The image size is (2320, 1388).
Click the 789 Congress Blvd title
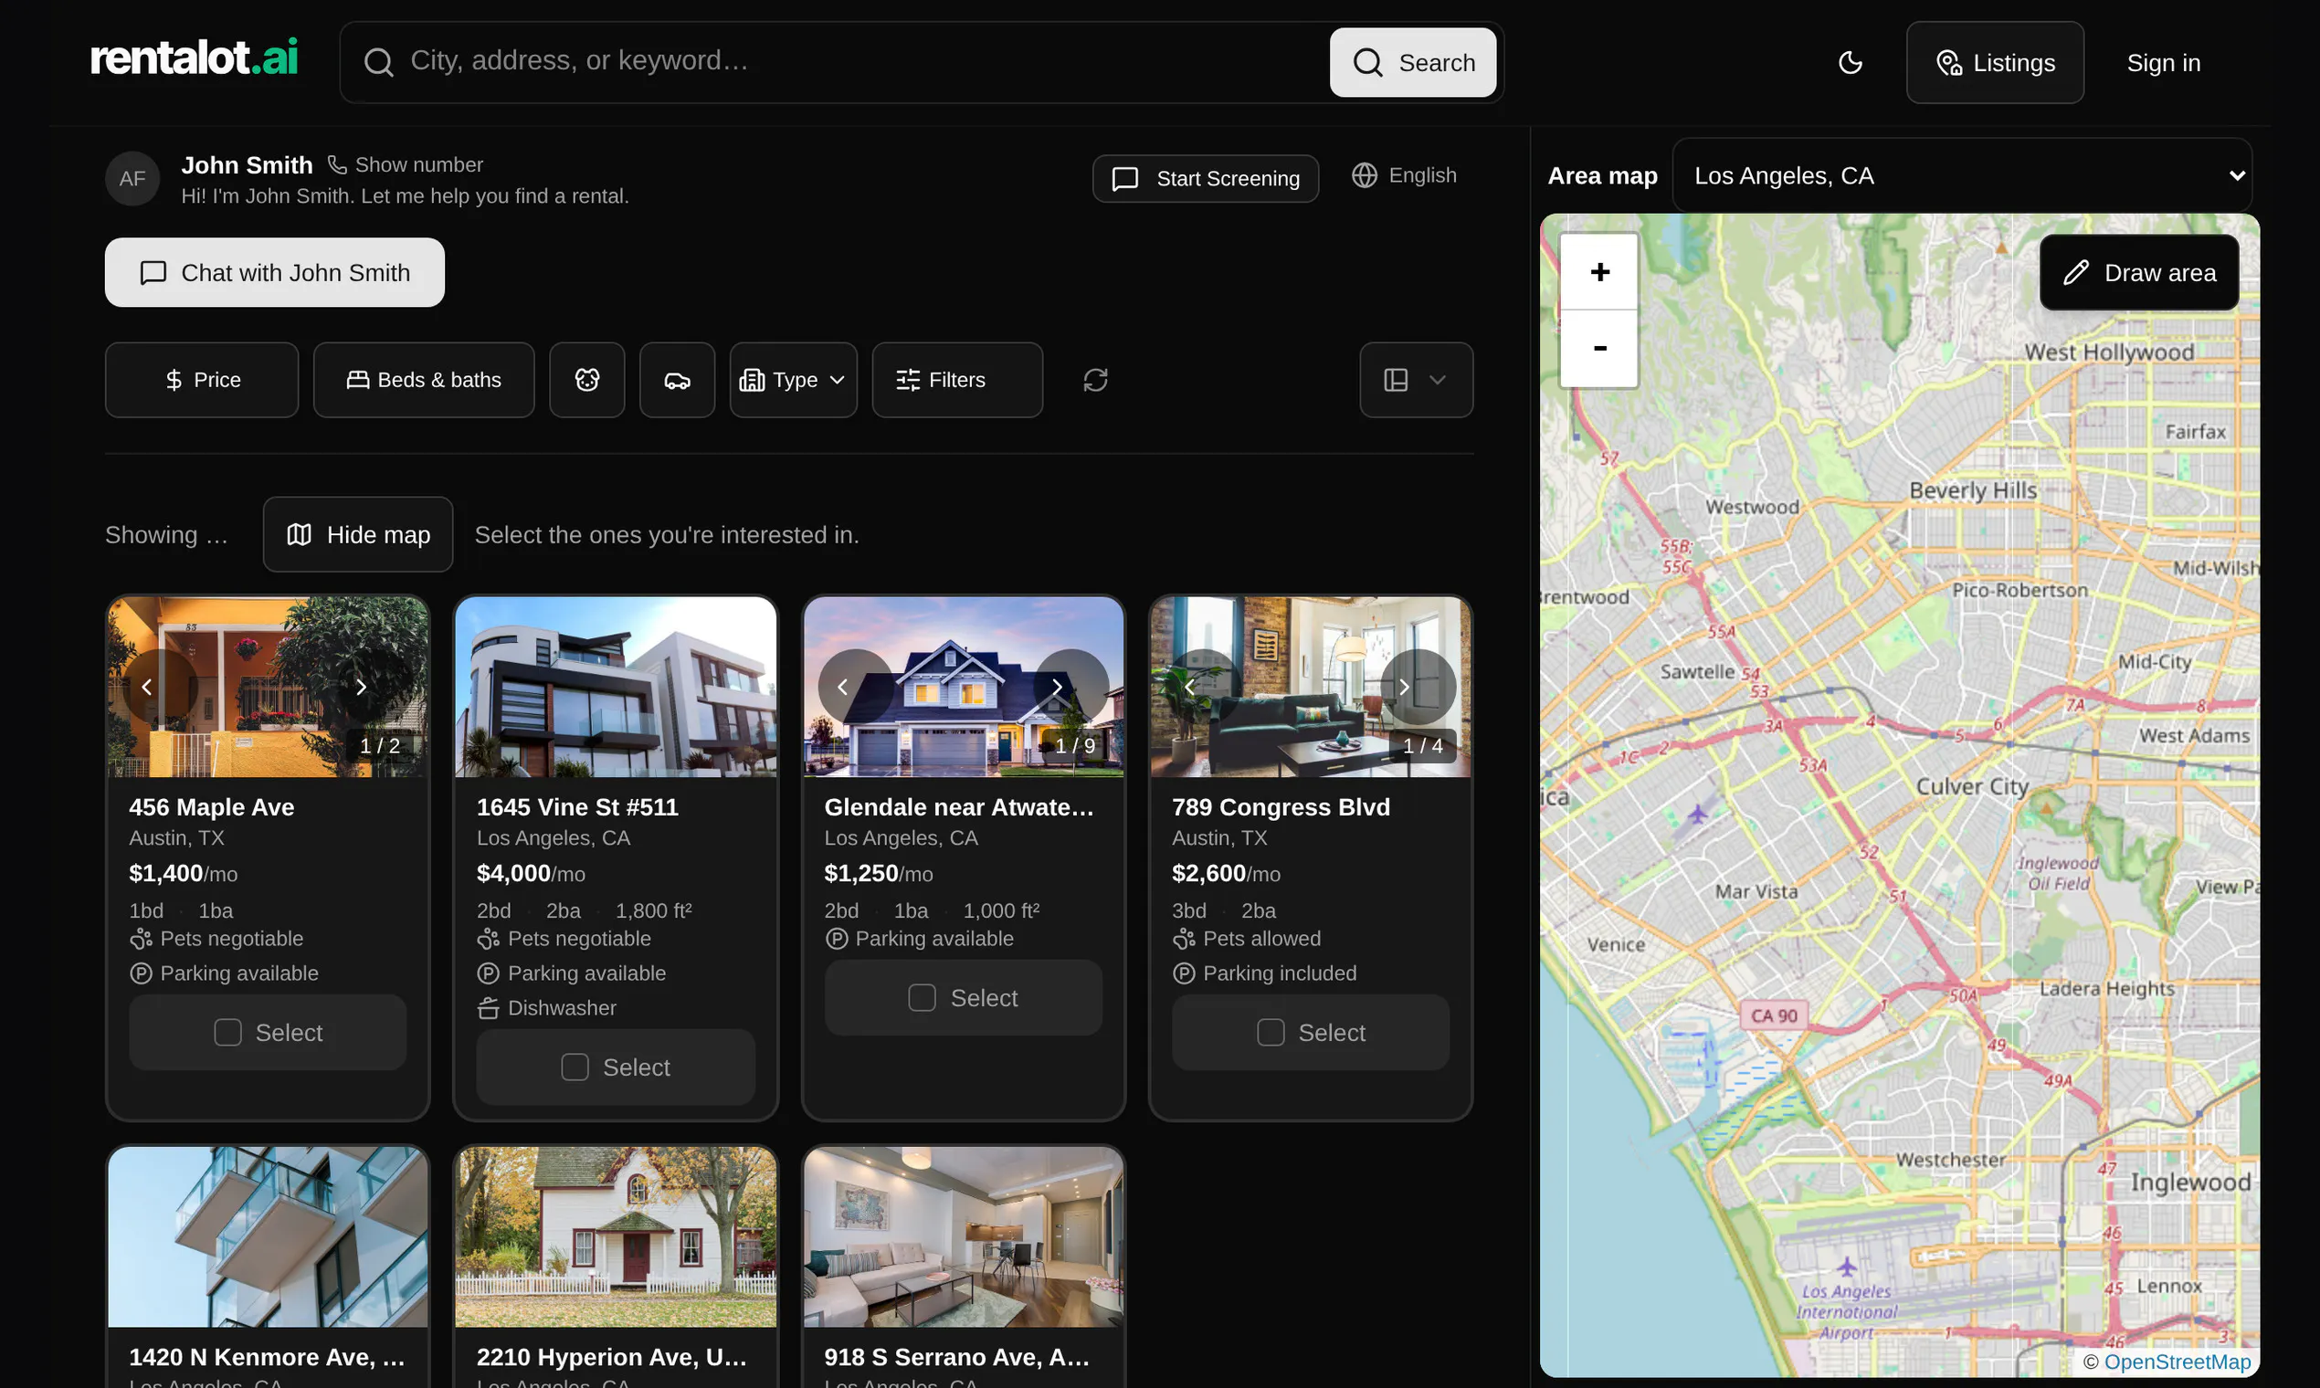click(x=1281, y=807)
